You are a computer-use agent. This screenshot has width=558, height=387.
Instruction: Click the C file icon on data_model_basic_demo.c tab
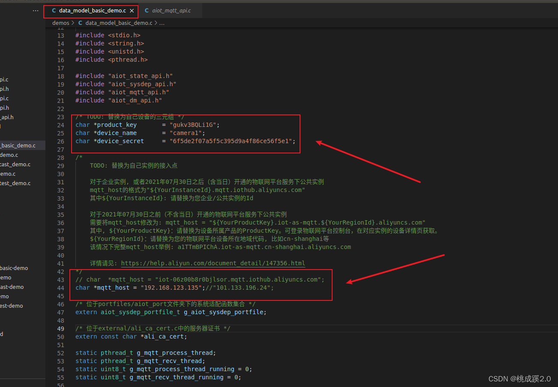54,11
